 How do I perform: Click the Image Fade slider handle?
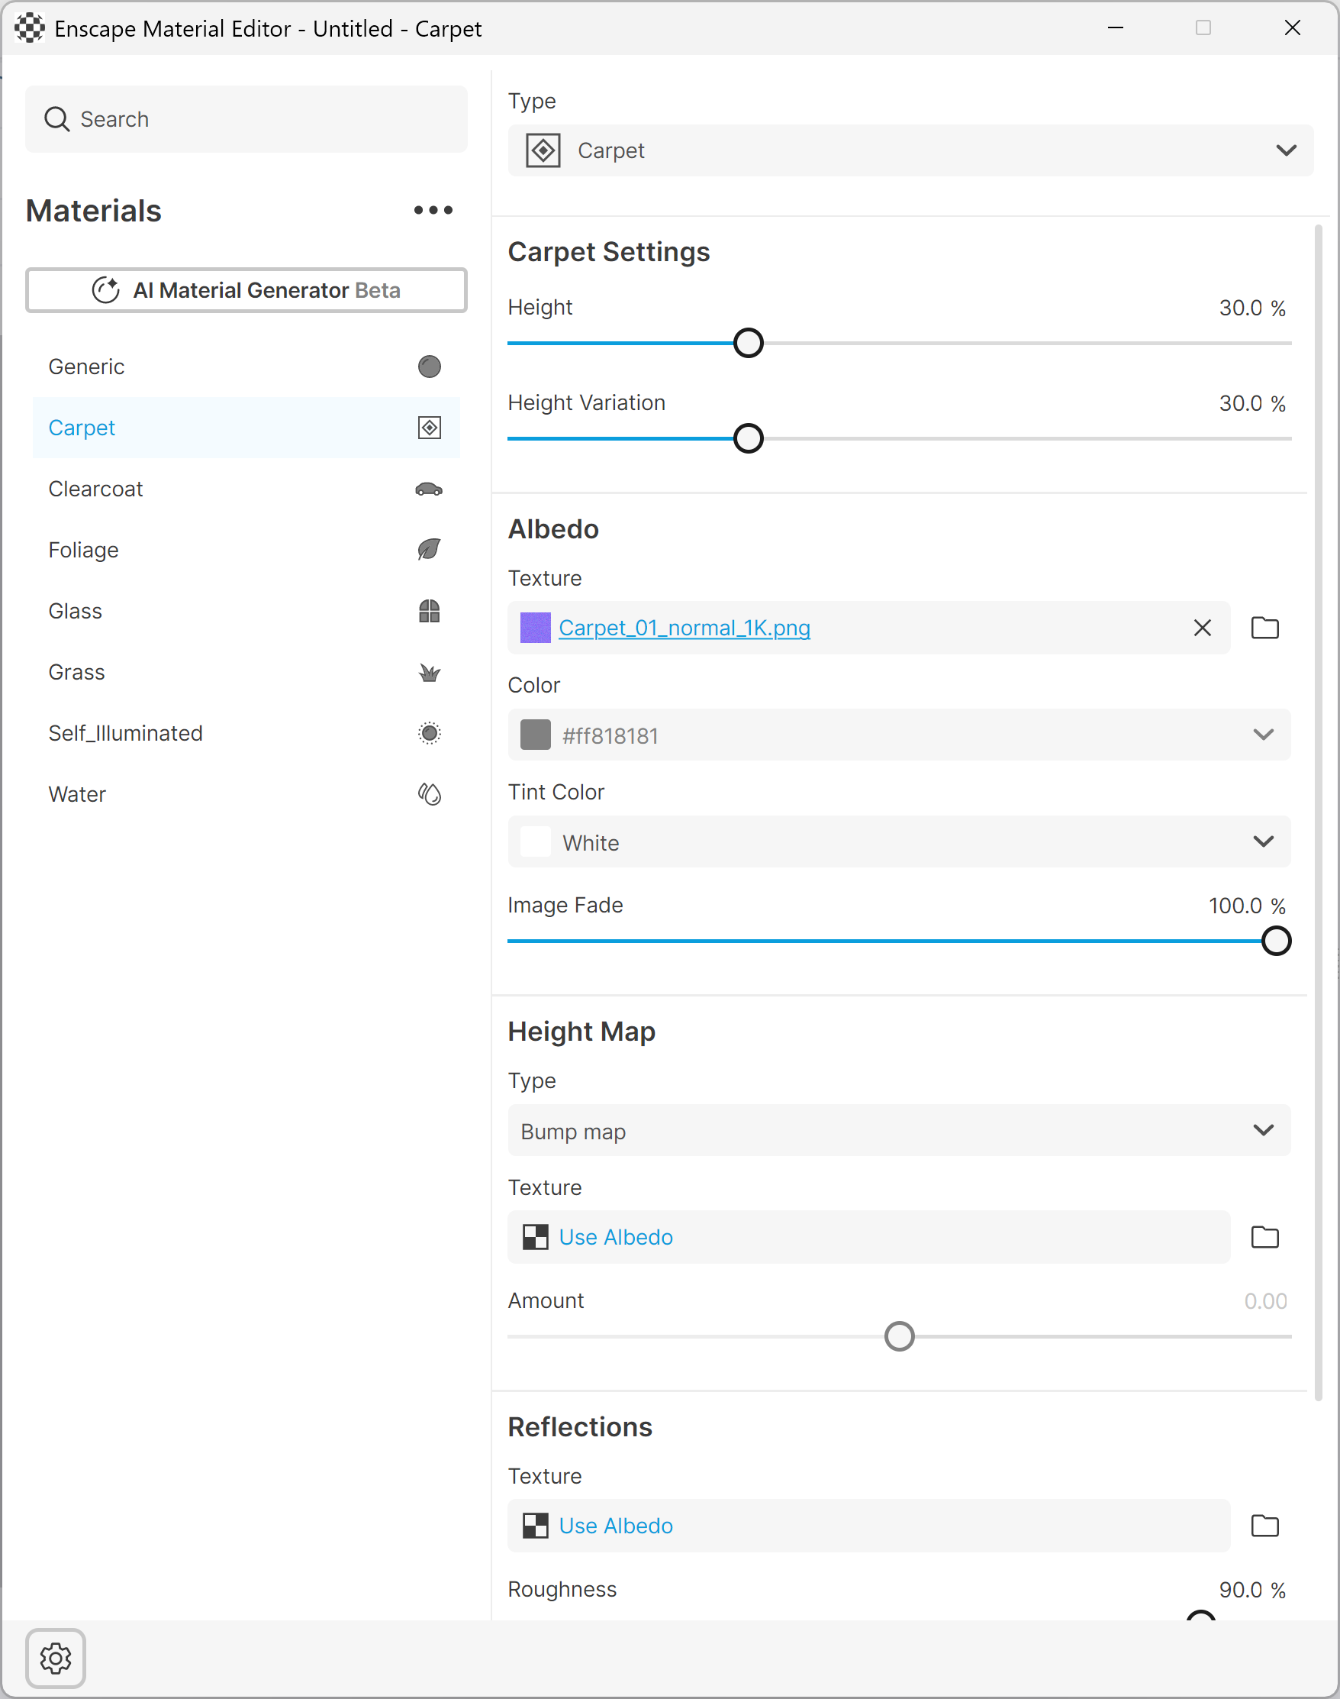click(1277, 942)
